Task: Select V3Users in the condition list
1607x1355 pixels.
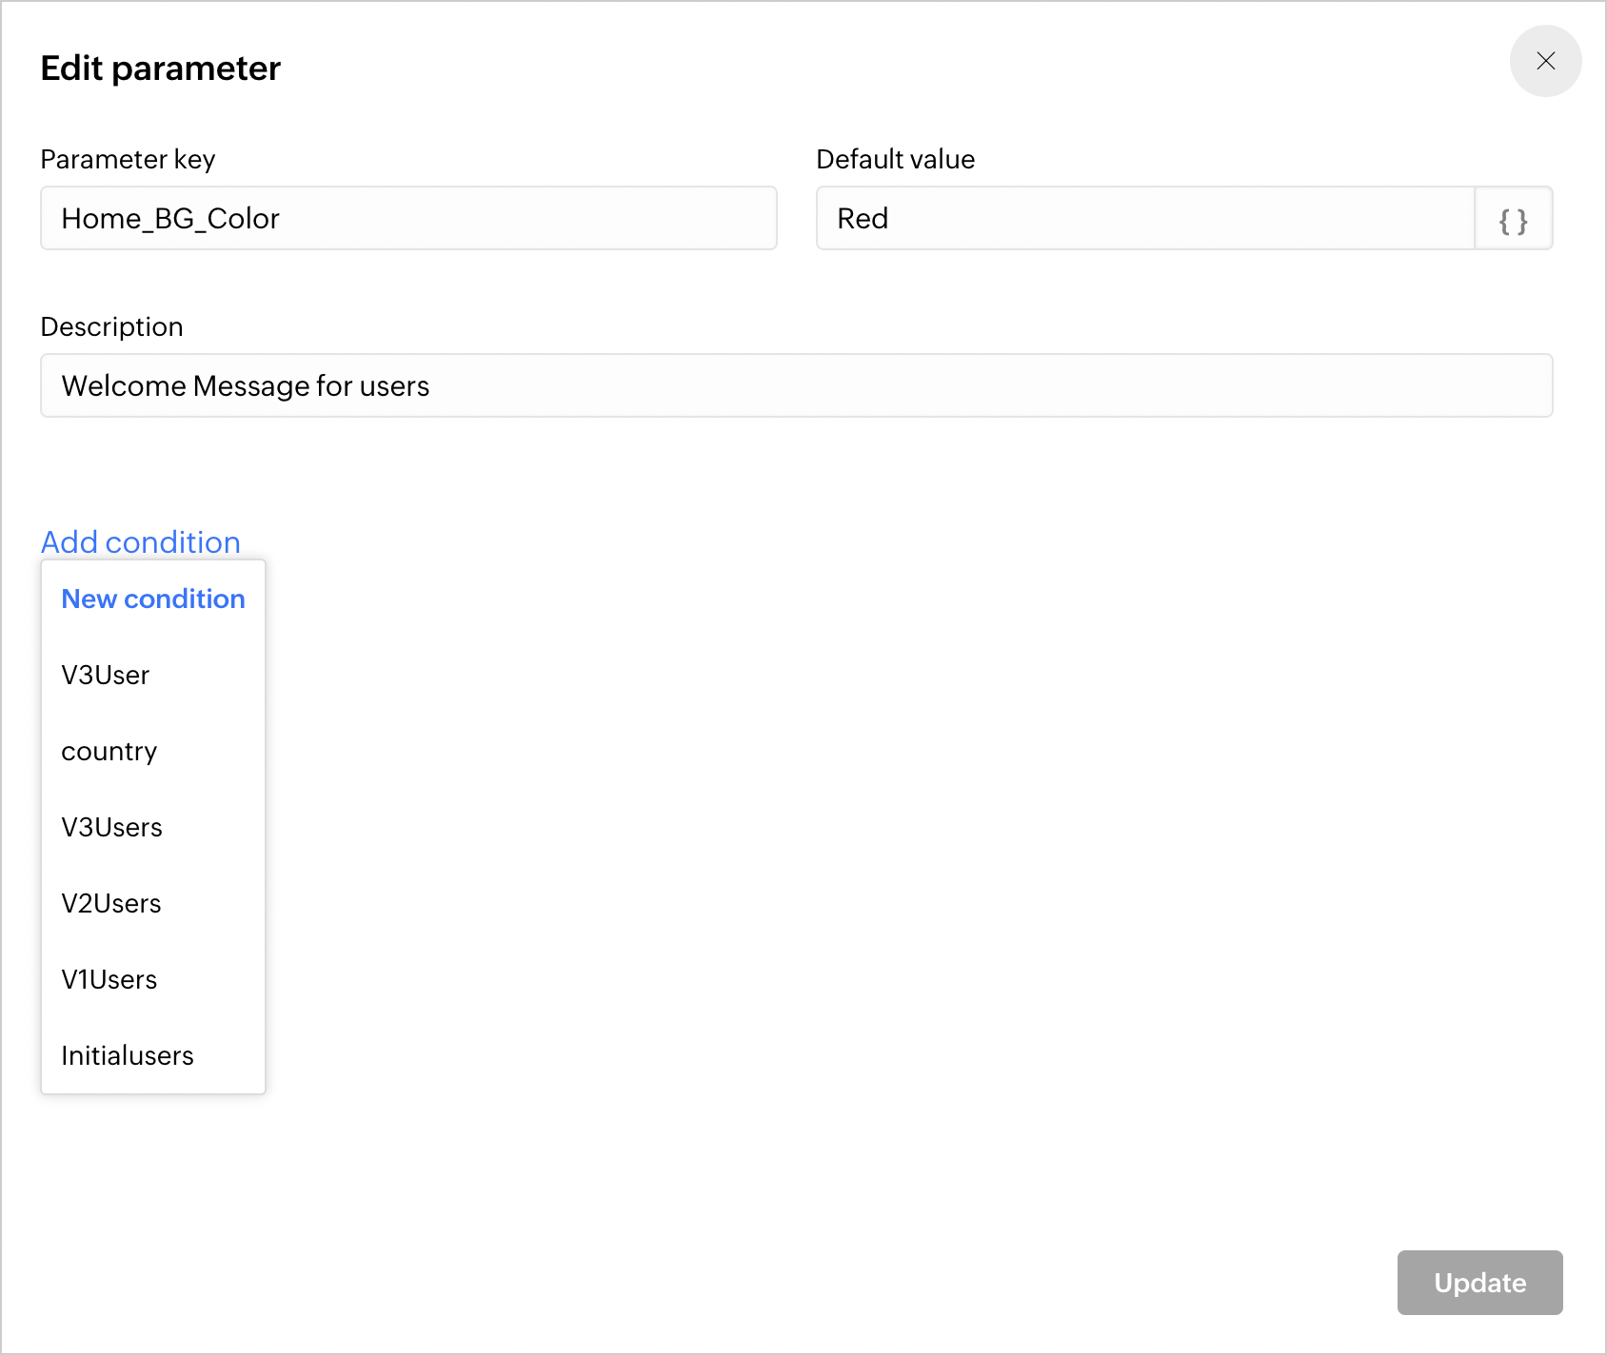Action: click(x=112, y=827)
